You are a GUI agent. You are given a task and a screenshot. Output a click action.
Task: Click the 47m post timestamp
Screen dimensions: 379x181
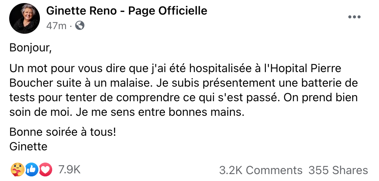pos(56,26)
